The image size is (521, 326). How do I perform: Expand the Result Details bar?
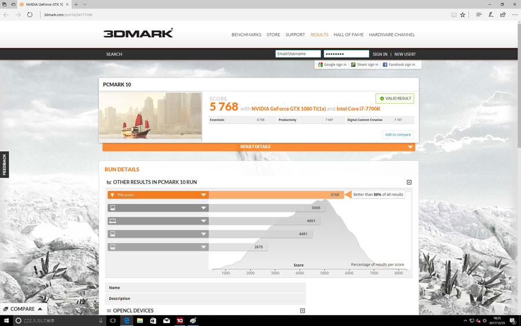point(259,147)
